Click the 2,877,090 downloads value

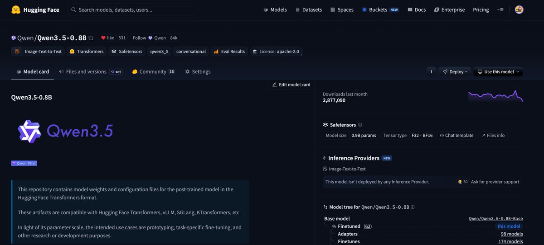point(334,100)
